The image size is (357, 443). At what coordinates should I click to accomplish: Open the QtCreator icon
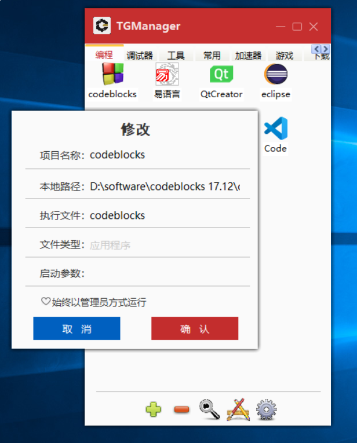click(221, 74)
